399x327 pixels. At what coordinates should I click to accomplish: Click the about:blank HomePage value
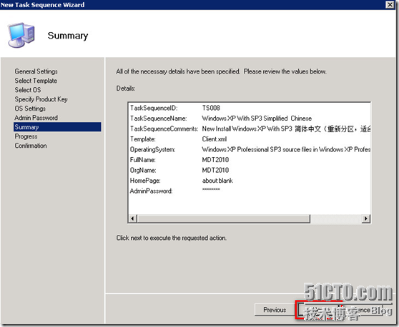[217, 181]
